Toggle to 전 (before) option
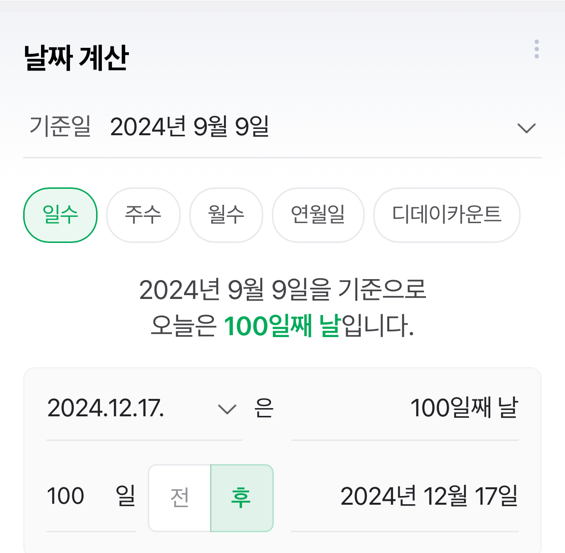This screenshot has height=553, width=565. 180,498
